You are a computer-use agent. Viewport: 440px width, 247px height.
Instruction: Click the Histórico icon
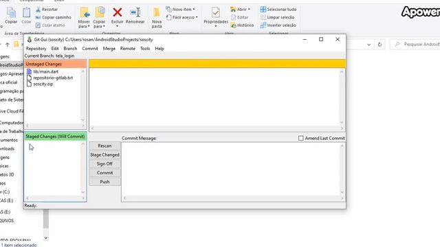(x=233, y=25)
